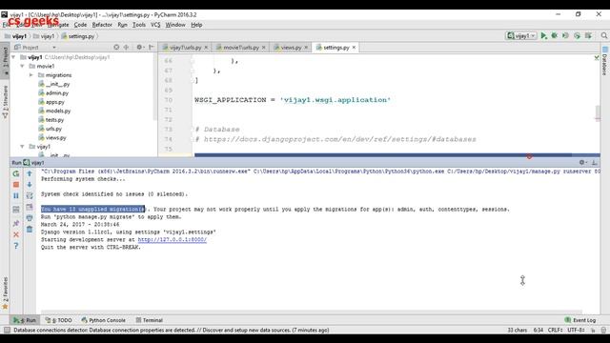Rerun the server in Run panel
This screenshot has height=343, width=610.
pyautogui.click(x=16, y=173)
